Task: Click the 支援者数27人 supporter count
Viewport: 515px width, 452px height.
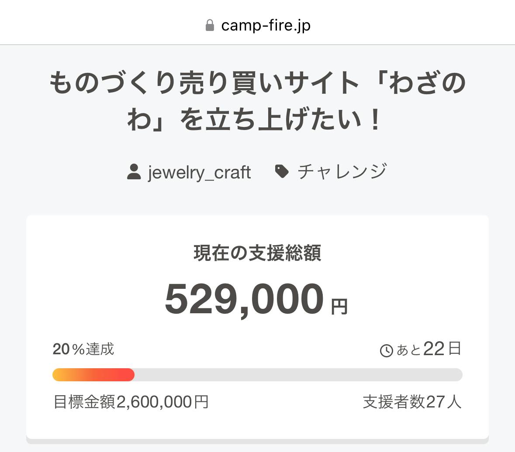Action: pos(412,402)
